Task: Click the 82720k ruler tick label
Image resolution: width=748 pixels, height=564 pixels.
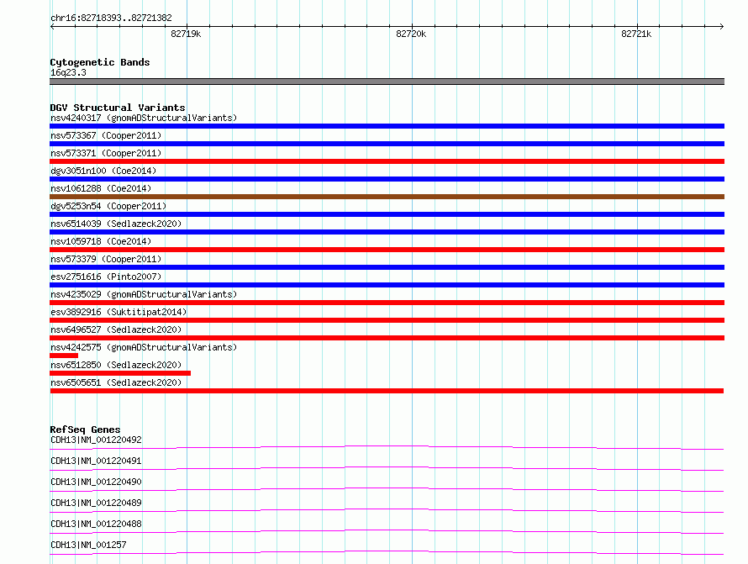Action: coord(411,34)
